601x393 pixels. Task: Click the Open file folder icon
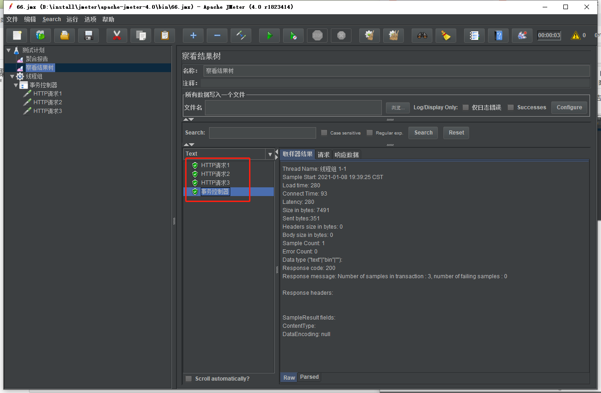click(65, 35)
